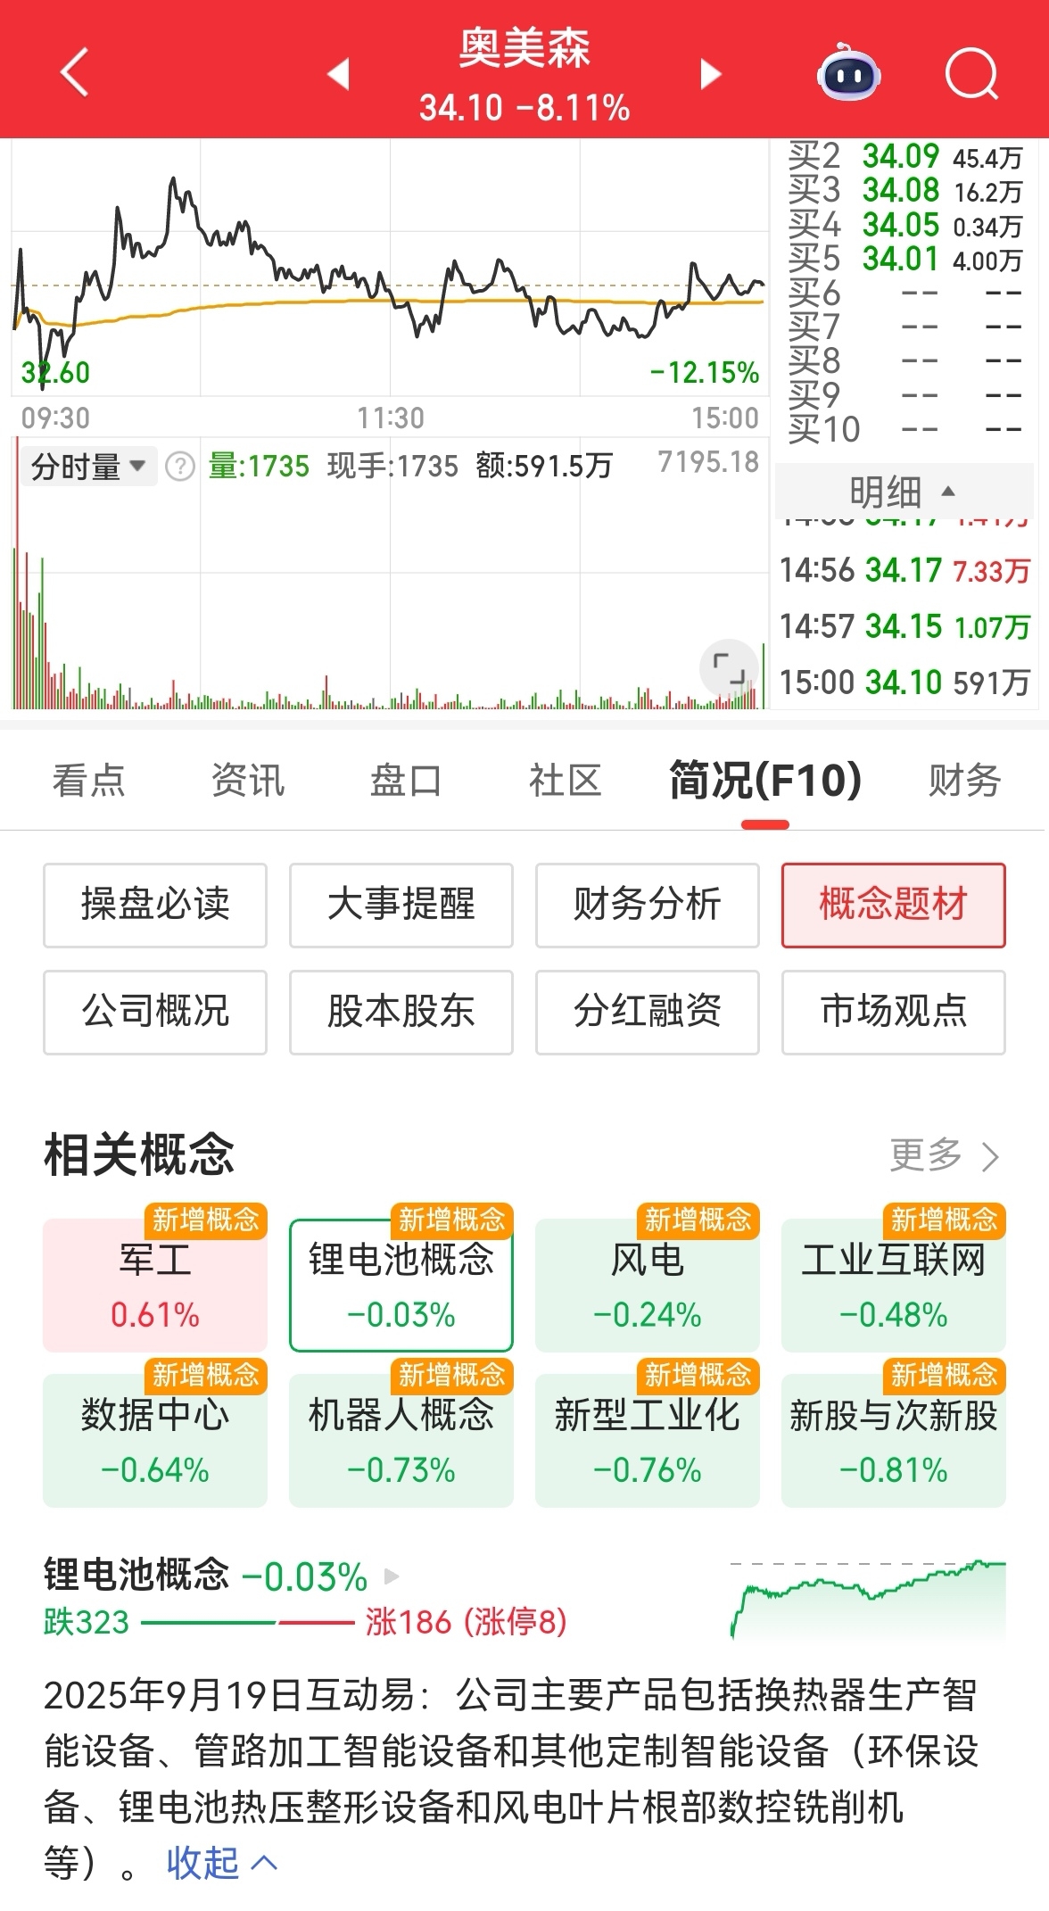Open the 分时量 dropdown
Screen dimensions: 1049x1911
(x=87, y=466)
